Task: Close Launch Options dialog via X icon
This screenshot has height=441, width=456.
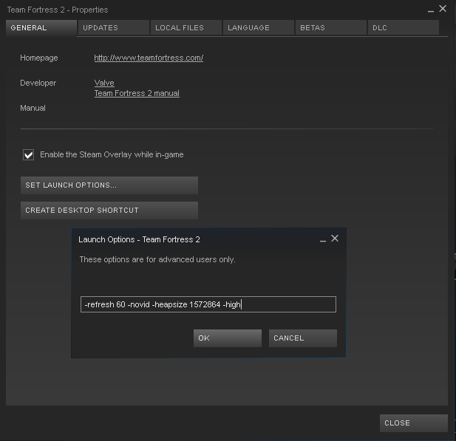Action: [335, 239]
